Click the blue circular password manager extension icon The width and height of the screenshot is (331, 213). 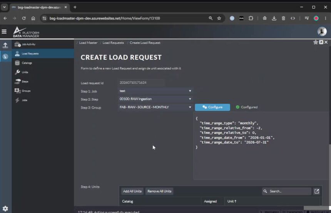tap(232, 18)
